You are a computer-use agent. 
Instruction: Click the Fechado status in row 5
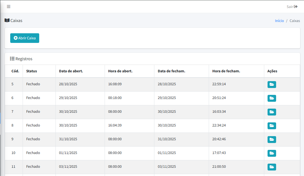click(x=33, y=84)
